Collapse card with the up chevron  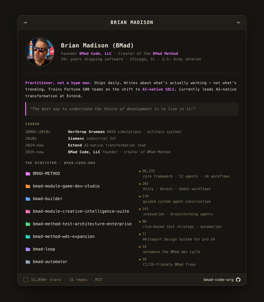click(26, 23)
